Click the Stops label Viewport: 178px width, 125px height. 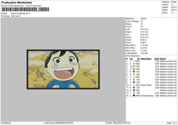pos(129,24)
